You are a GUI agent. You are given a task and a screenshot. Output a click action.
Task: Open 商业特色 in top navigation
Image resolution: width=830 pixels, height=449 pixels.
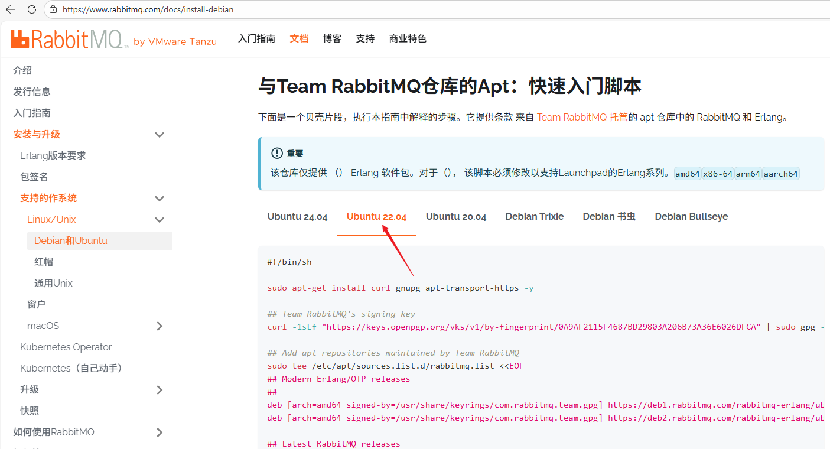(408, 38)
